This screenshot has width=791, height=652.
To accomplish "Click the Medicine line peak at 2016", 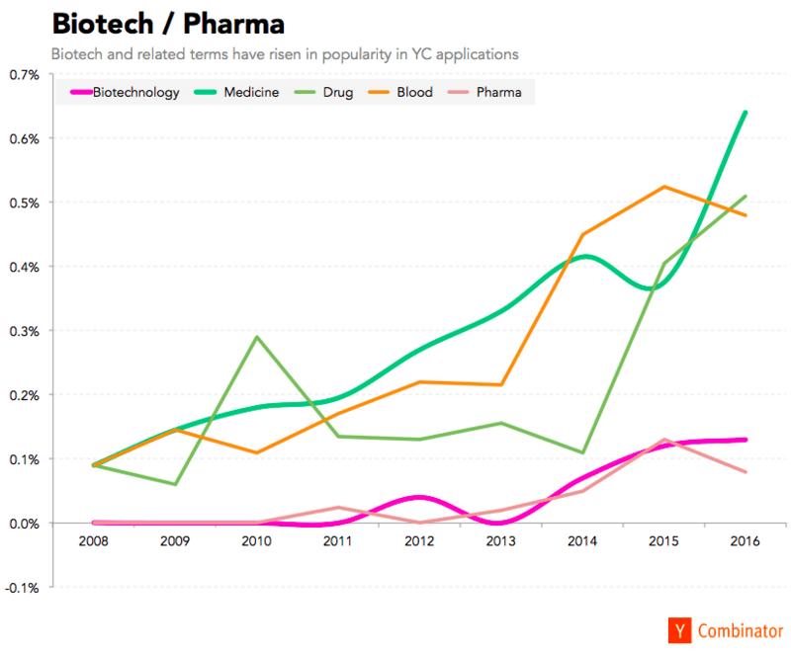I will click(x=746, y=113).
